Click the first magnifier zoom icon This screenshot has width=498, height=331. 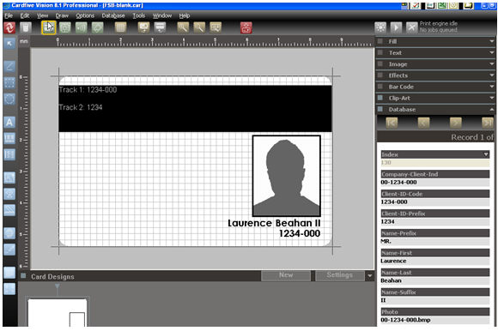(x=183, y=28)
